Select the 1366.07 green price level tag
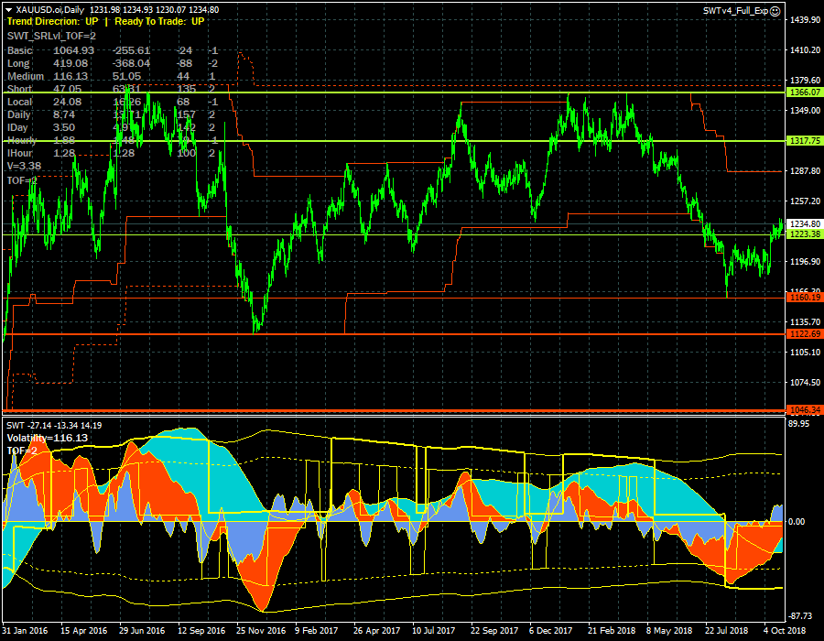Screen dimensions: 824x641 coord(803,92)
